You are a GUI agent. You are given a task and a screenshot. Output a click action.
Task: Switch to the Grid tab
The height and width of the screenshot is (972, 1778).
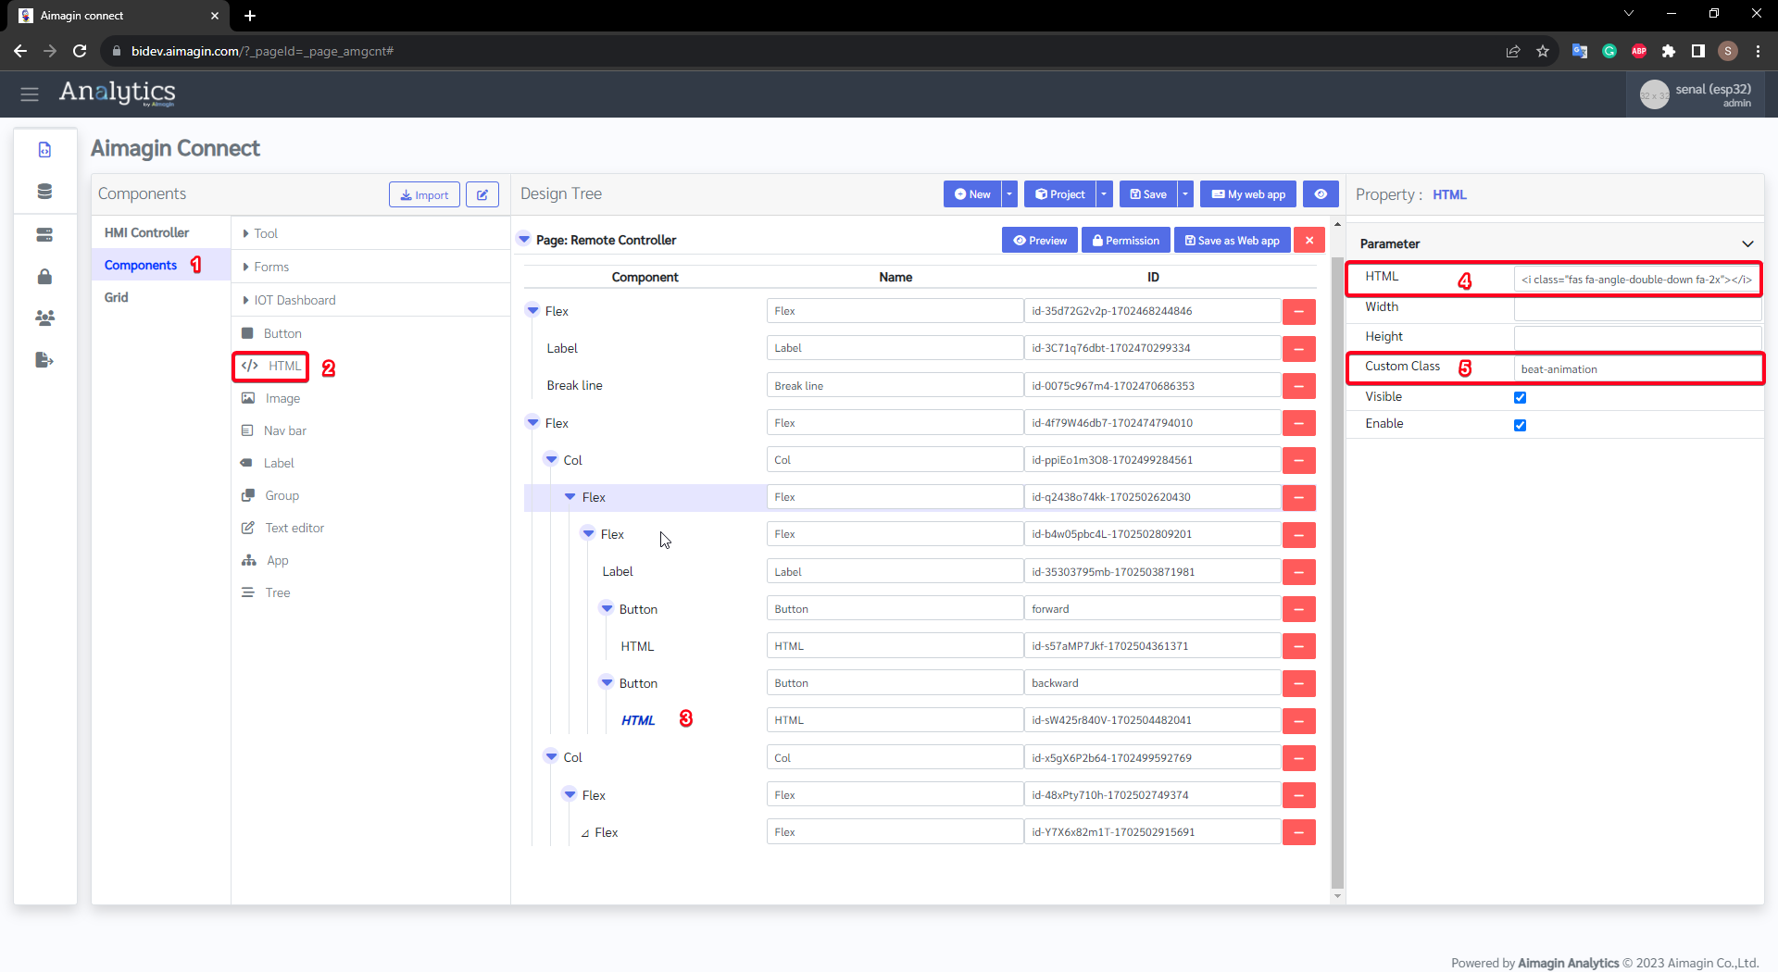tap(117, 297)
